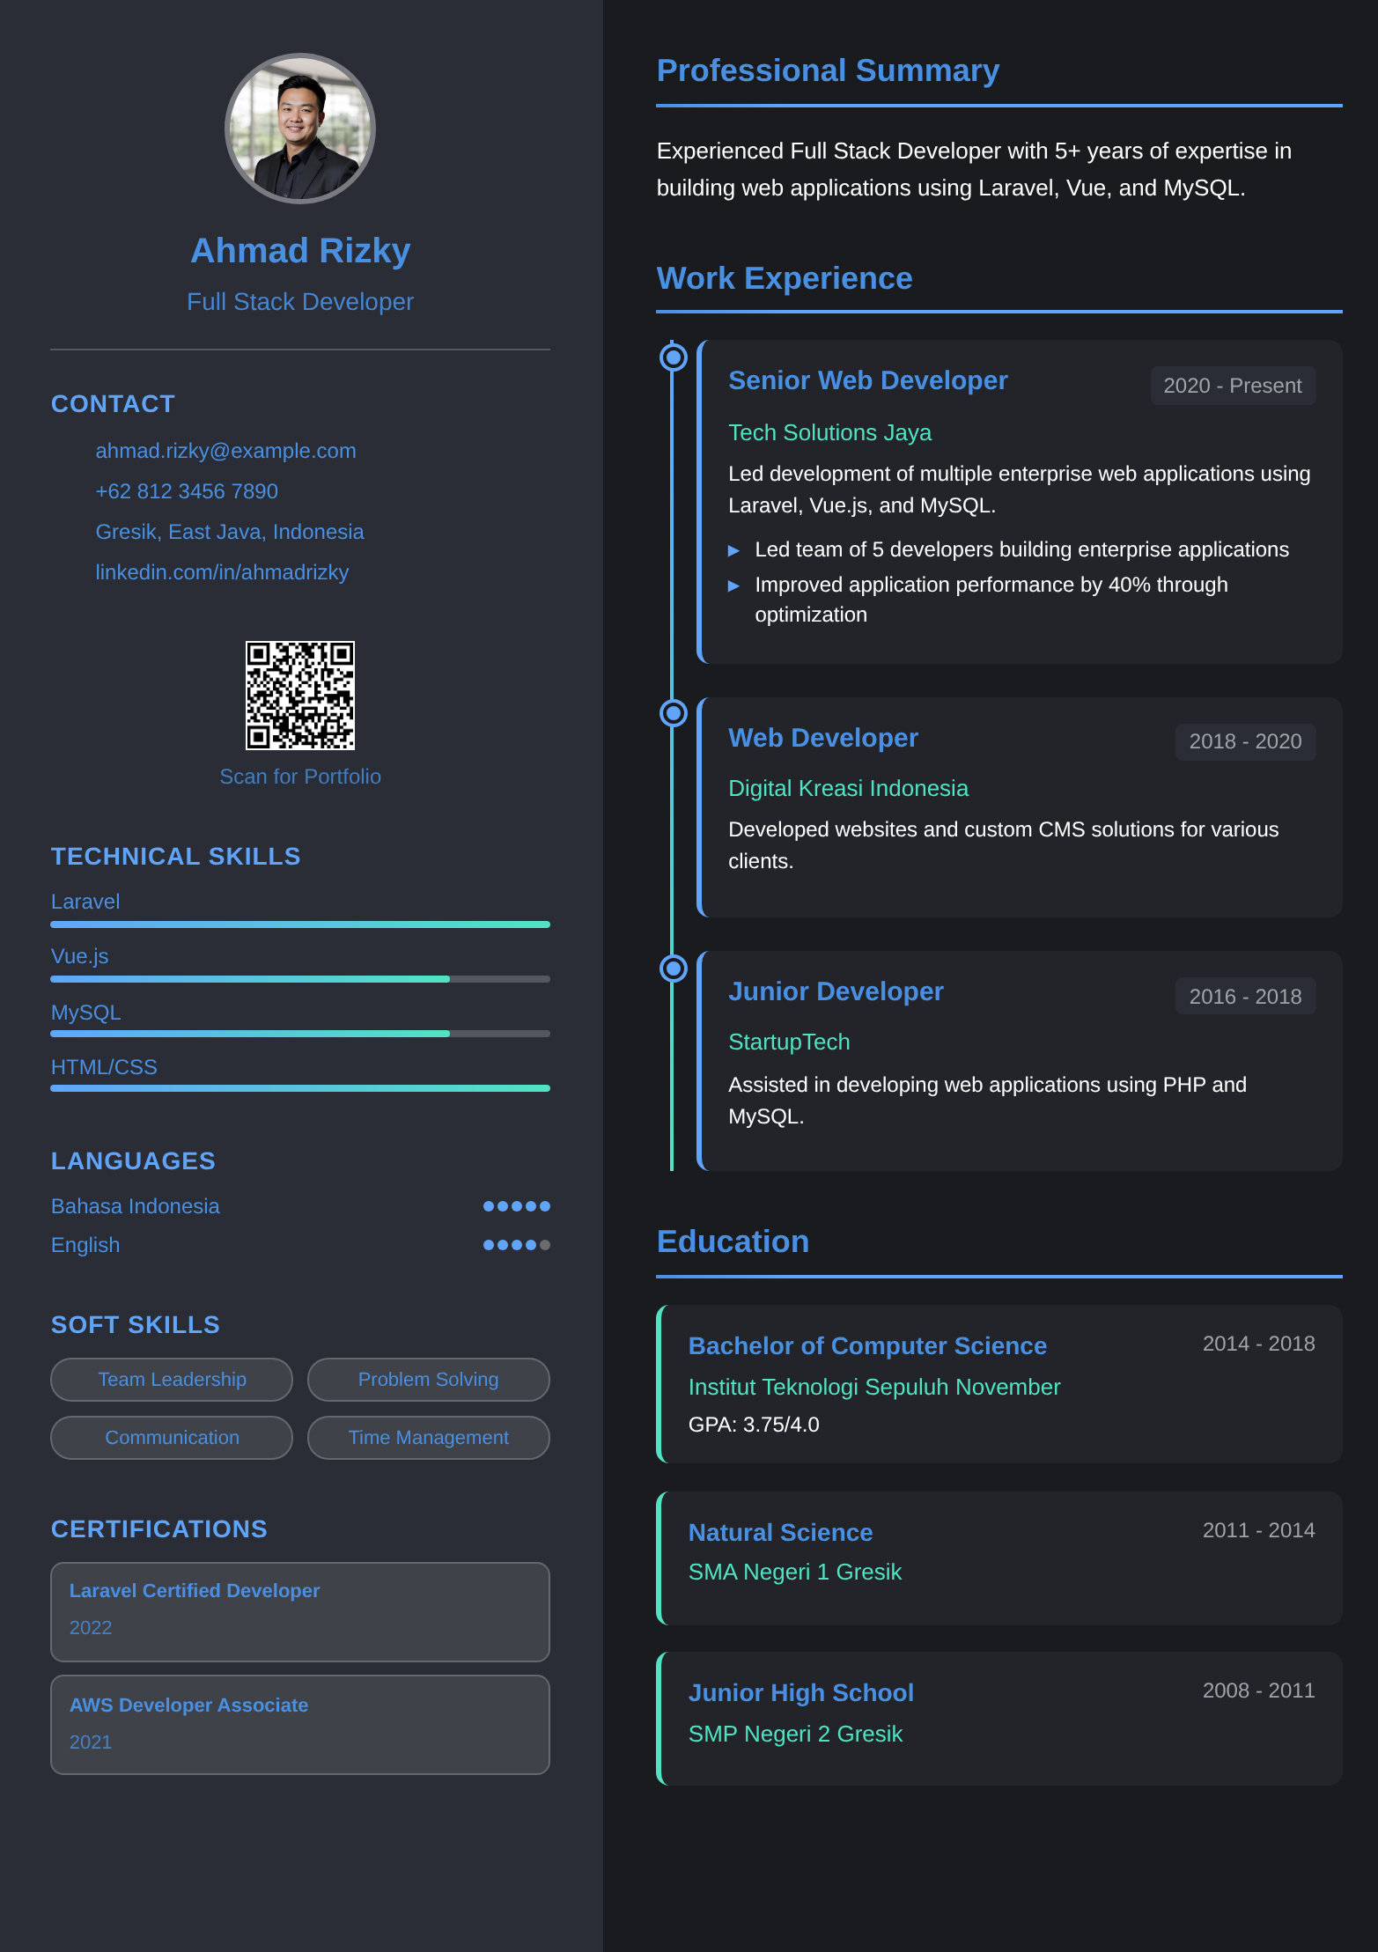Click the Problem Solving skill tag
Image resolution: width=1378 pixels, height=1952 pixels.
click(428, 1380)
